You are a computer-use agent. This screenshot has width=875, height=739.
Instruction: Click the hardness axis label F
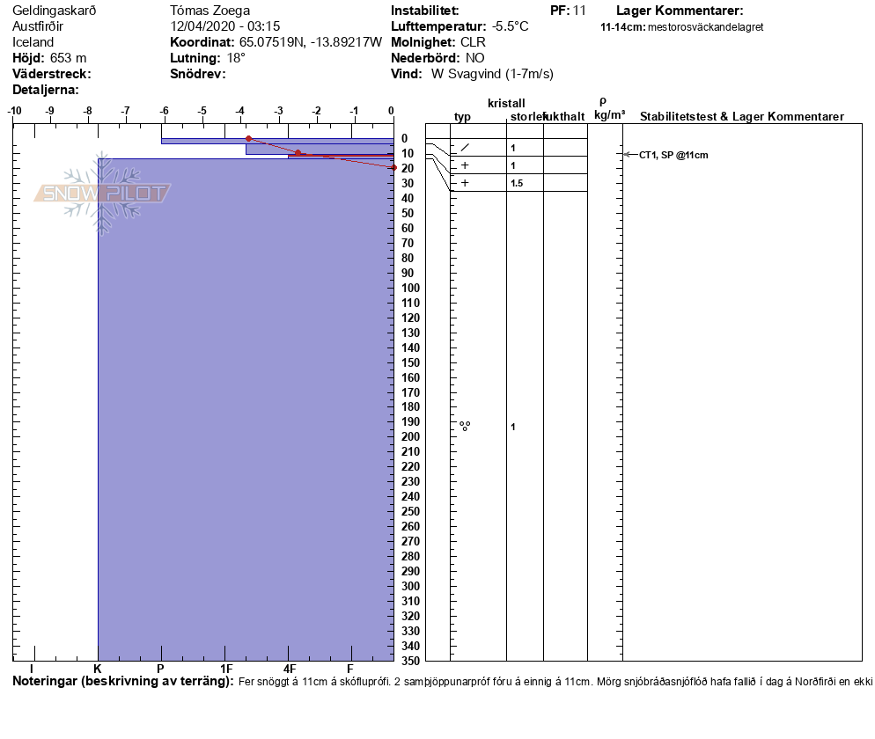click(350, 669)
